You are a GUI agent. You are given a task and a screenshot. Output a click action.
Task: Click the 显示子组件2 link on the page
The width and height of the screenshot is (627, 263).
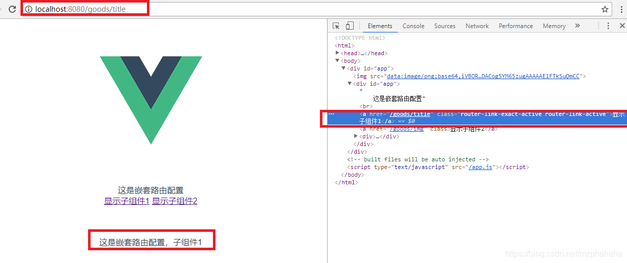(x=175, y=201)
